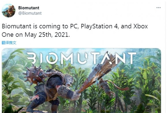Click the furry warrior character's face
This screenshot has height=113, width=168.
coord(70,80)
